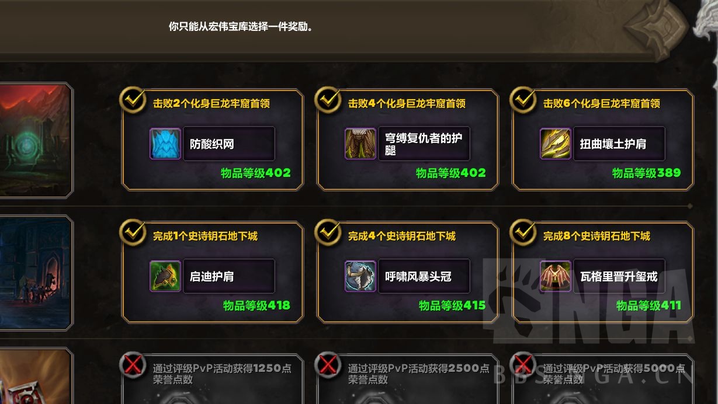Click the 穹缚复仇者的护腿 leggings icon
Screen dimensions: 718x404
tap(360, 144)
